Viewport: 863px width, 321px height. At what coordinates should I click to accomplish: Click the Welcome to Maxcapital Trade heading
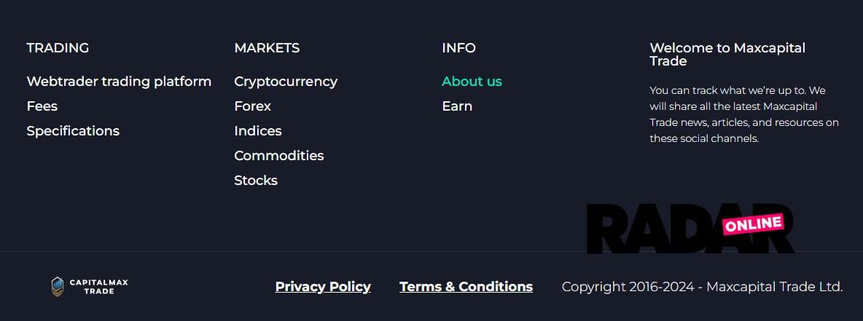point(727,55)
